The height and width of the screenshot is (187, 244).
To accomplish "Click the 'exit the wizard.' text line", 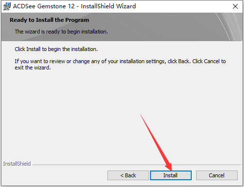I will click(x=33, y=68).
